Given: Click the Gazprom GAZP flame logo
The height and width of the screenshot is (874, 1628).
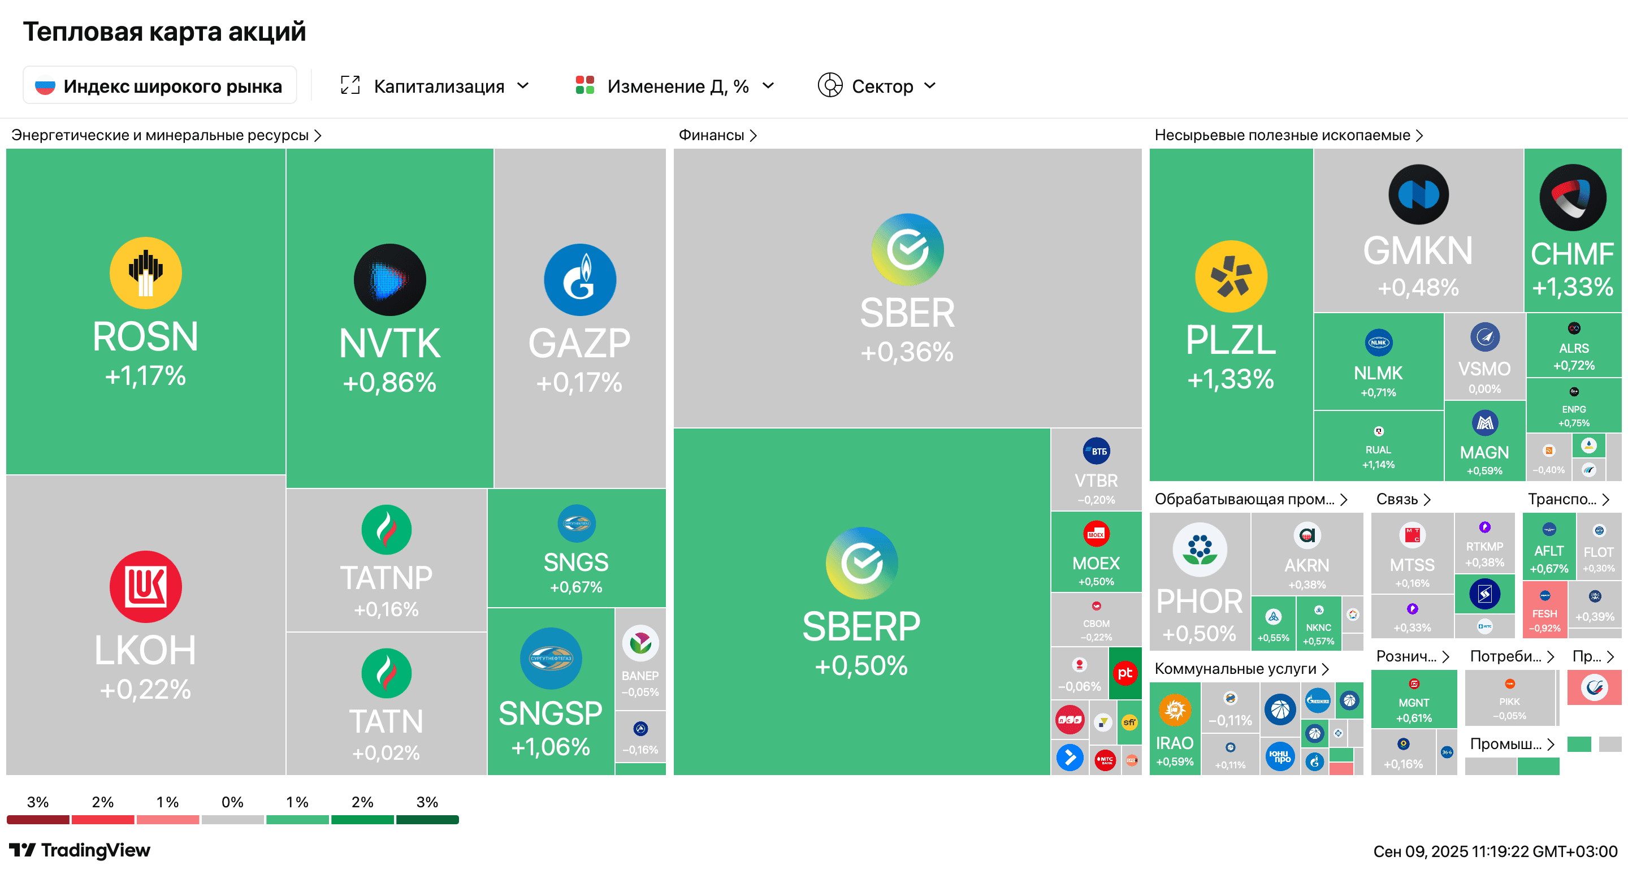Looking at the screenshot, I should point(579,279).
